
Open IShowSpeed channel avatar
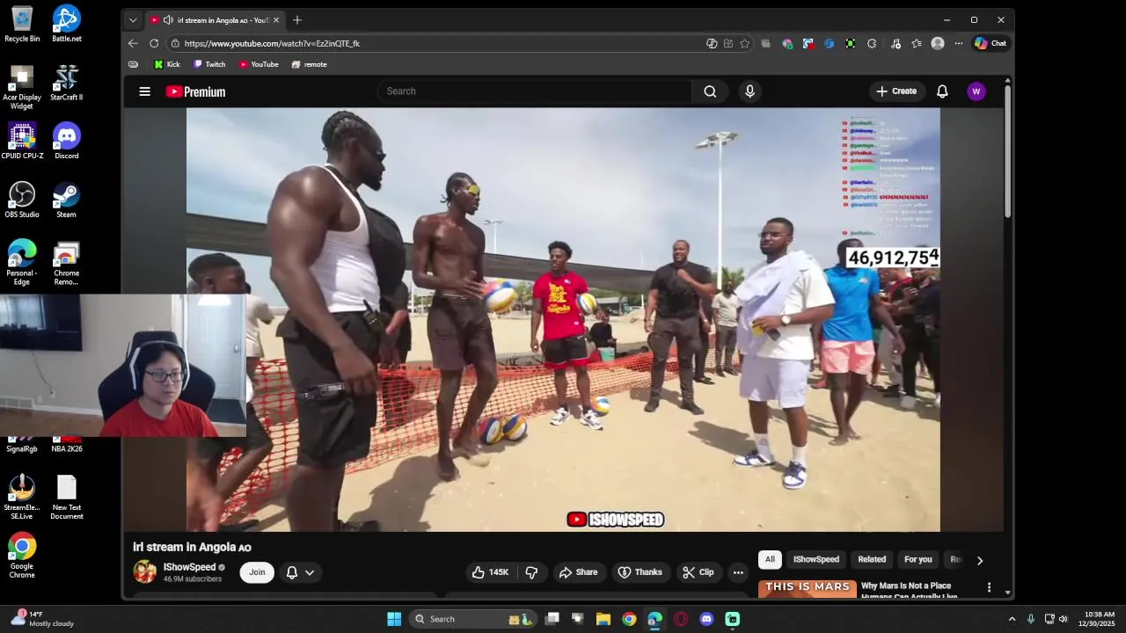(x=144, y=572)
